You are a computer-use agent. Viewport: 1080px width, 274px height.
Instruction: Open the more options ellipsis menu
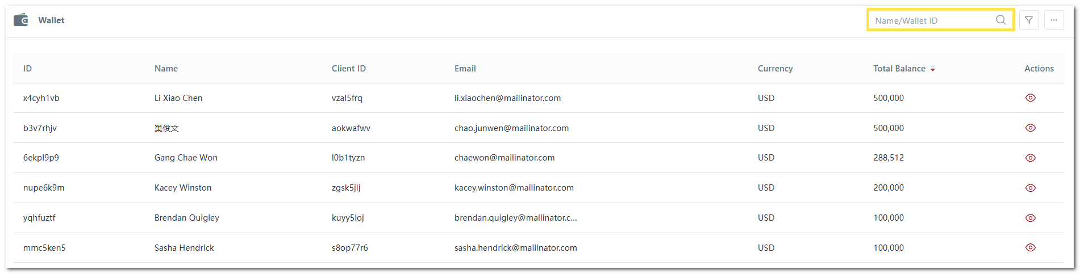coord(1054,20)
